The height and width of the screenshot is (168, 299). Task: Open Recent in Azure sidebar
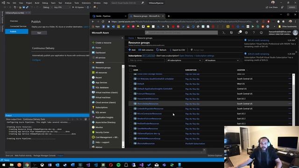tap(97, 77)
